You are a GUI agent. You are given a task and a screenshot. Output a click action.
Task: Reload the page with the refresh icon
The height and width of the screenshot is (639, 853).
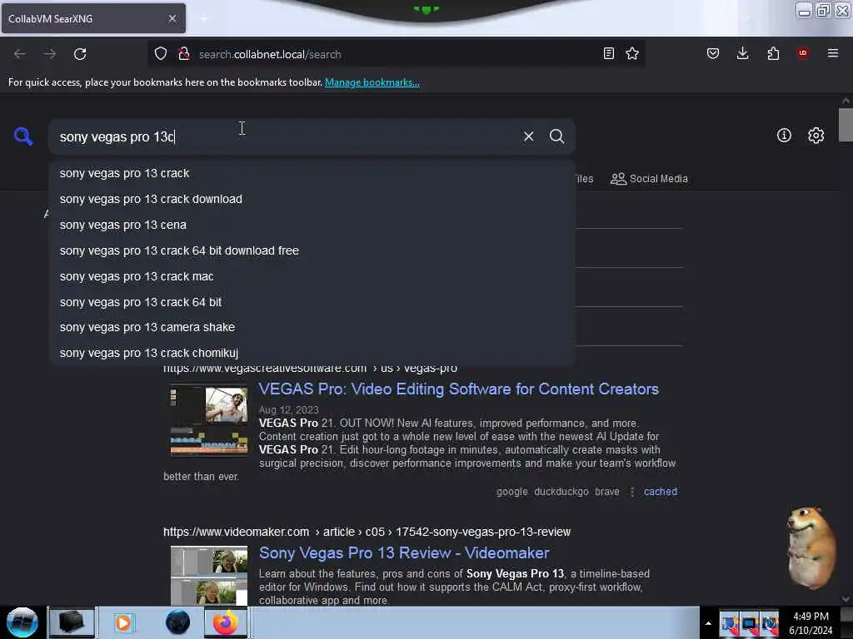(80, 54)
